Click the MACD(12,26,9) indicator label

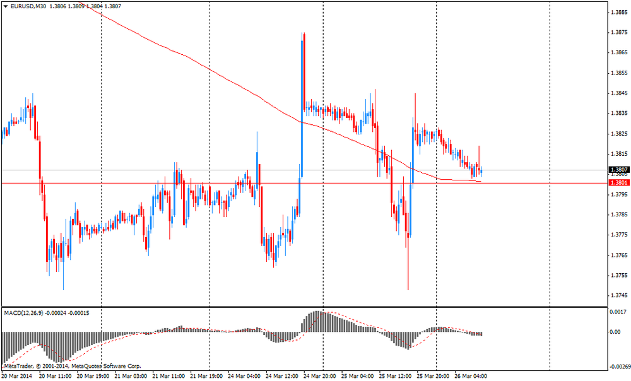pyautogui.click(x=30, y=313)
